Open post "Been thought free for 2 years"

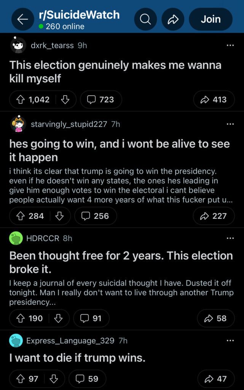click(x=121, y=262)
